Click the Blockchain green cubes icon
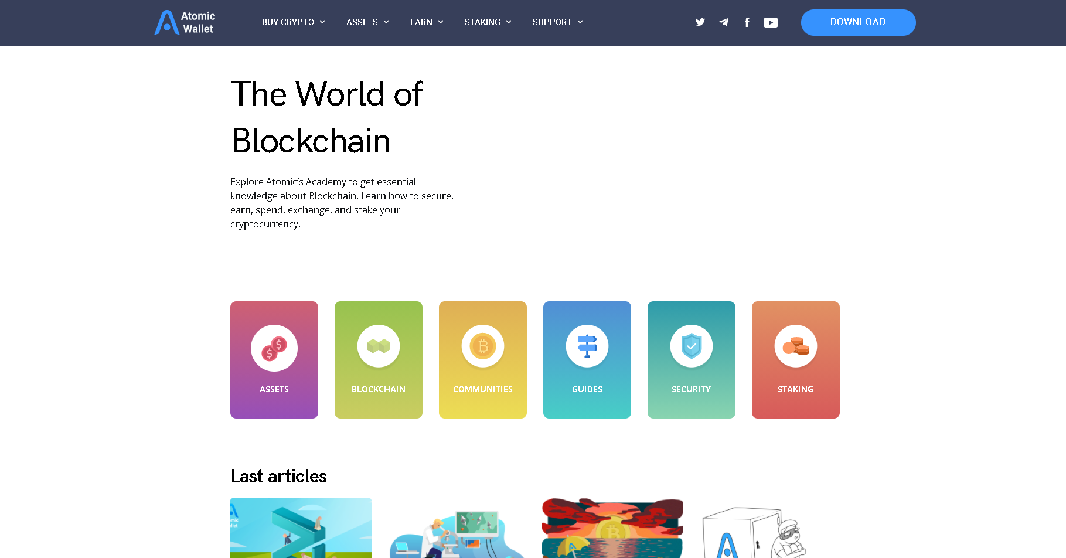 [x=379, y=346]
